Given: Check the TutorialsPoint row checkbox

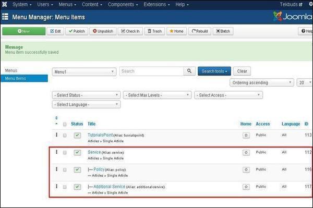Looking at the screenshot, I should coord(65,135).
